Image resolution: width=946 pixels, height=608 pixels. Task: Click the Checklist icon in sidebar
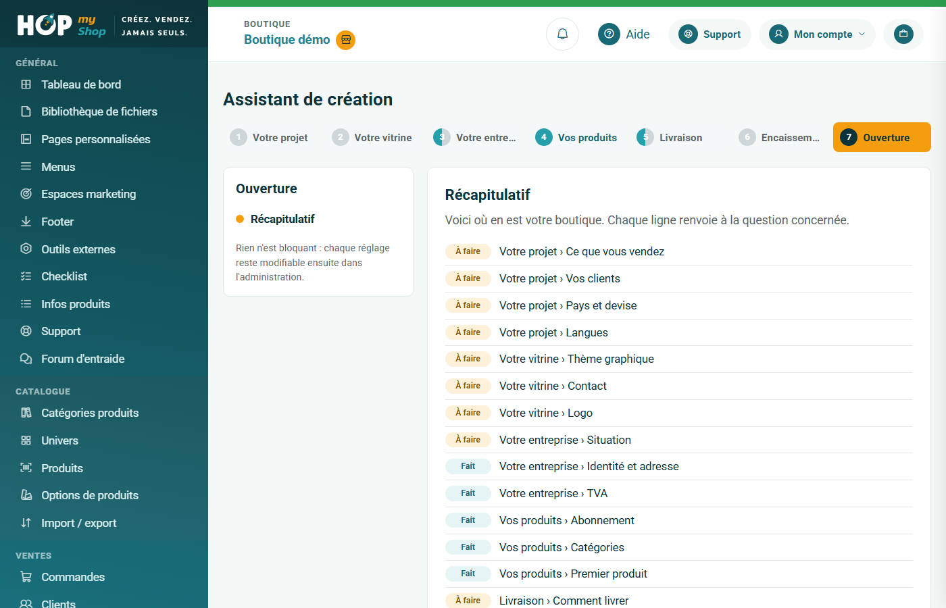26,276
